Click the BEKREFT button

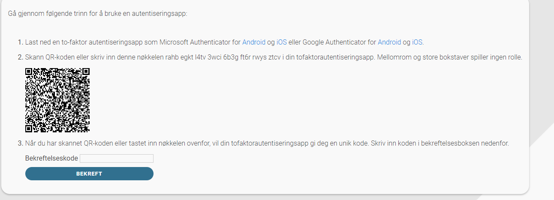(89, 173)
